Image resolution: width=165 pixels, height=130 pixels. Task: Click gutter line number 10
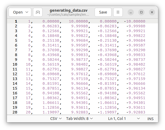click(15, 64)
